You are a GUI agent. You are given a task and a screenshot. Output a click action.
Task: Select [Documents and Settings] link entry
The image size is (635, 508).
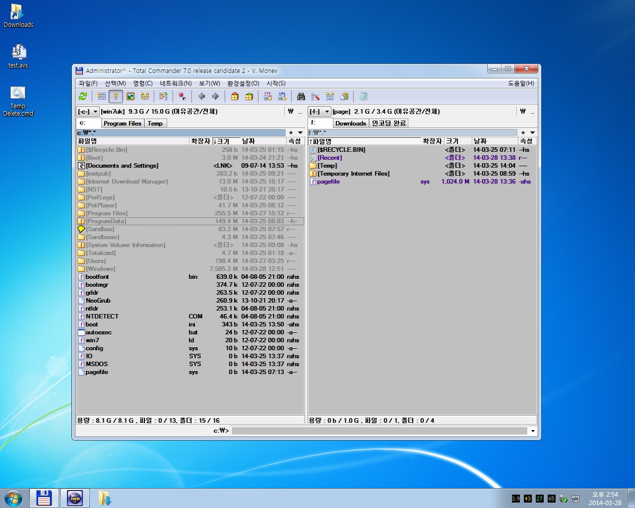(x=190, y=166)
